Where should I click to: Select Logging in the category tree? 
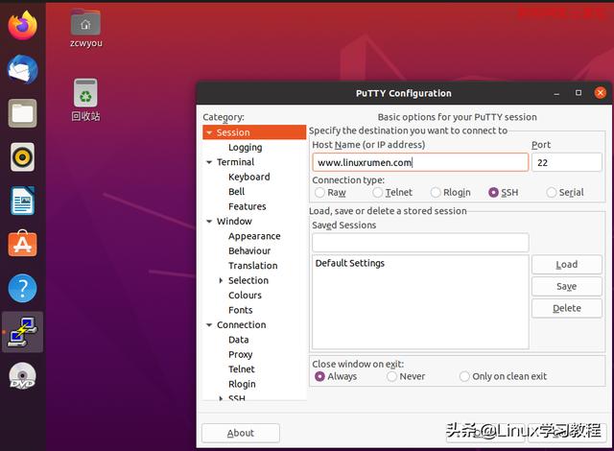pyautogui.click(x=246, y=148)
